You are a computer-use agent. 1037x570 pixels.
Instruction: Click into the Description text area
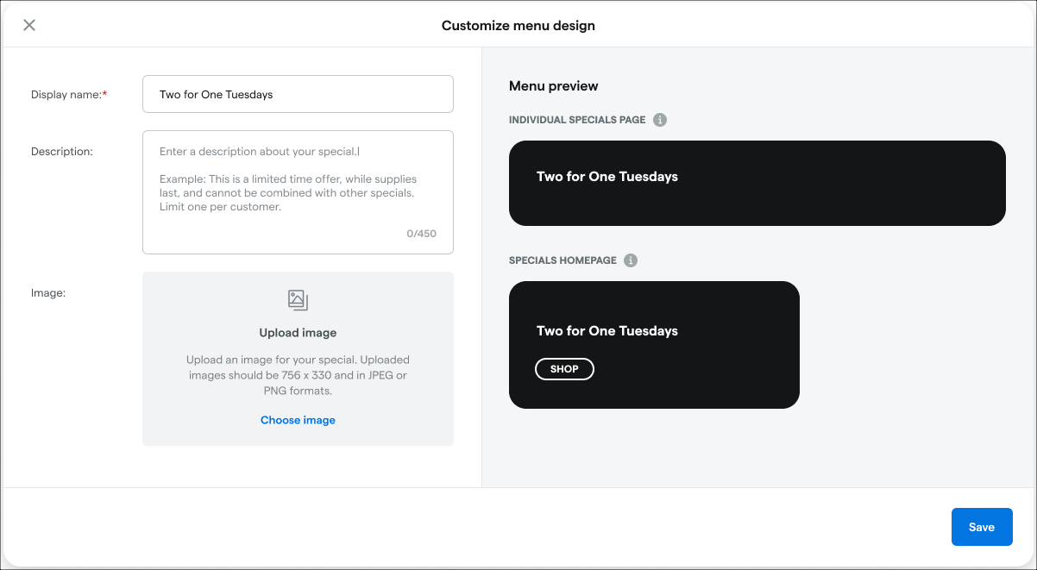[x=298, y=192]
